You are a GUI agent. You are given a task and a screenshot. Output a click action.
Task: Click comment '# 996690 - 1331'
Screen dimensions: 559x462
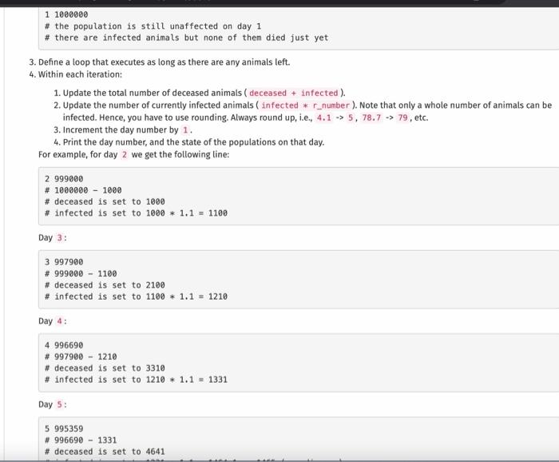pos(81,440)
